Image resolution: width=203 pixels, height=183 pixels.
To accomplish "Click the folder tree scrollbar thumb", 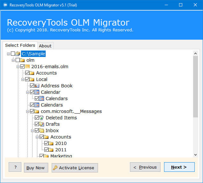I will pos(195,87).
